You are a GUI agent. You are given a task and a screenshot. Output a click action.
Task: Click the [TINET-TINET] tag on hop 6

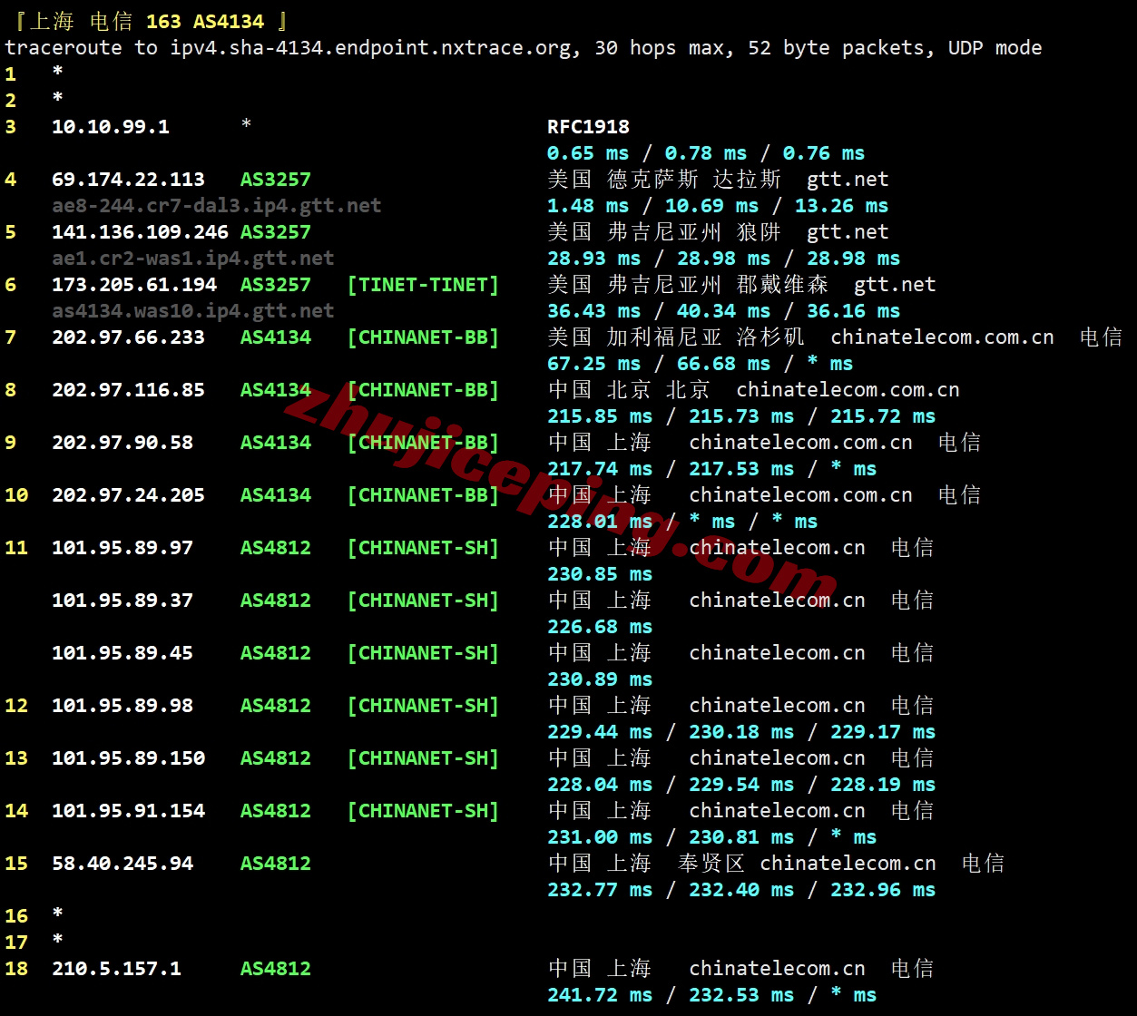coord(423,284)
